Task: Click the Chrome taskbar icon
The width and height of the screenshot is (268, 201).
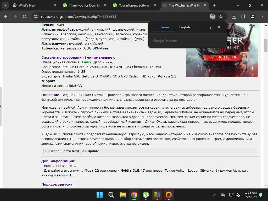Action: tap(134, 195)
